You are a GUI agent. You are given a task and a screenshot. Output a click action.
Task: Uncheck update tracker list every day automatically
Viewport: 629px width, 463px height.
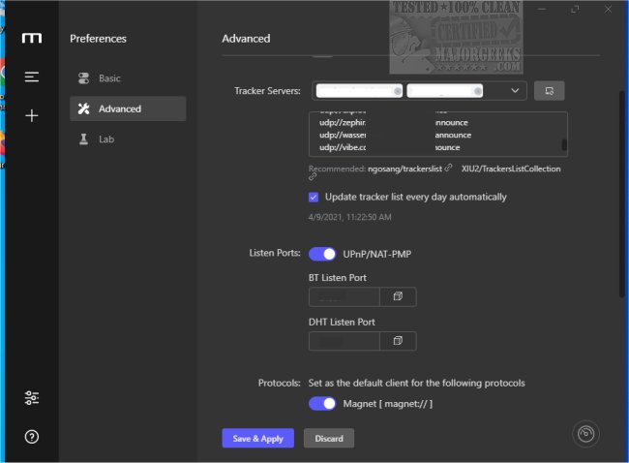click(x=314, y=197)
